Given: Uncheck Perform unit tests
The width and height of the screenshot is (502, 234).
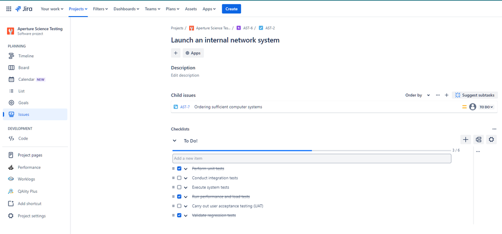Looking at the screenshot, I should pos(179,168).
